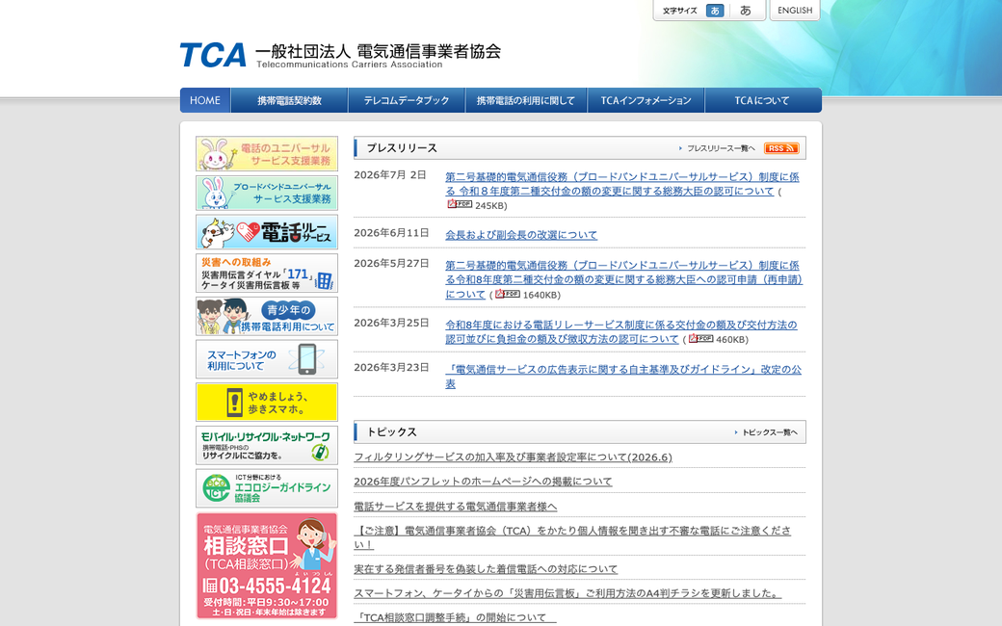Open the 【ご注意】不審な電話 warning link
The height and width of the screenshot is (626, 1002).
(x=572, y=537)
